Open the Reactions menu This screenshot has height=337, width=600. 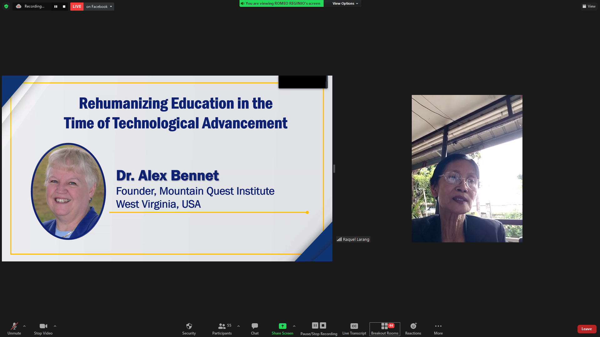pos(413,326)
